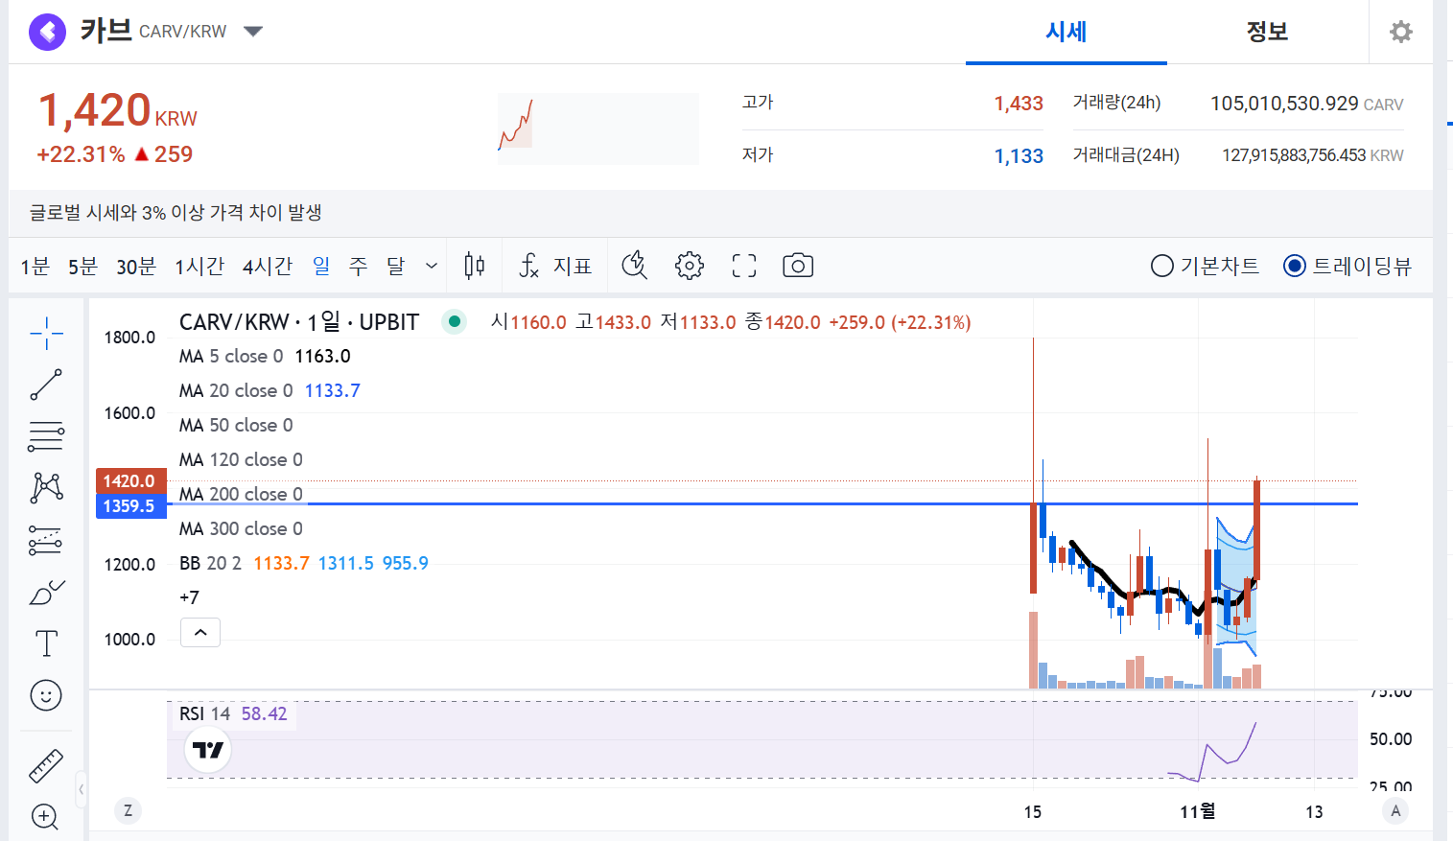1453x841 pixels.
Task: Click the MA 50 close indicator legend
Action: coord(236,425)
